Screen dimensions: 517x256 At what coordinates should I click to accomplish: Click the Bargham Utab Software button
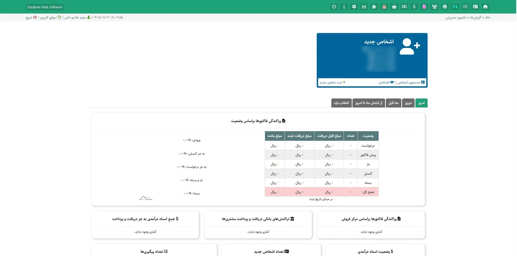45,7
